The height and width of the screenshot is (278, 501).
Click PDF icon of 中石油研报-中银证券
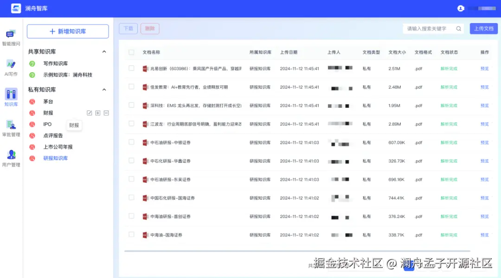145,142
